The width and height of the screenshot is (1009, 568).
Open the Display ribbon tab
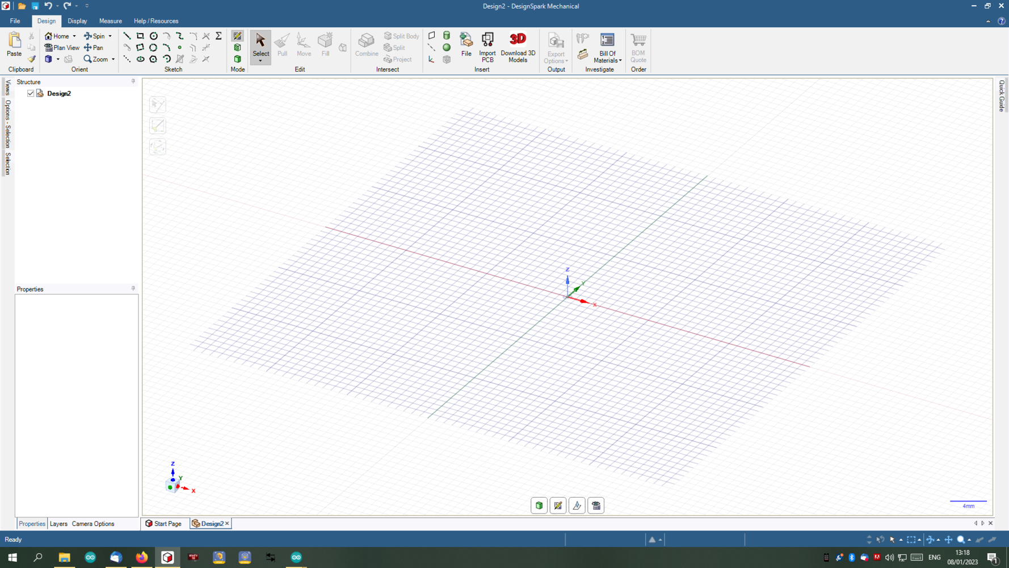click(77, 21)
